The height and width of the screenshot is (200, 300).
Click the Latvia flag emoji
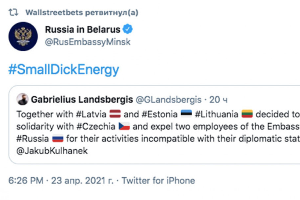tap(115, 114)
